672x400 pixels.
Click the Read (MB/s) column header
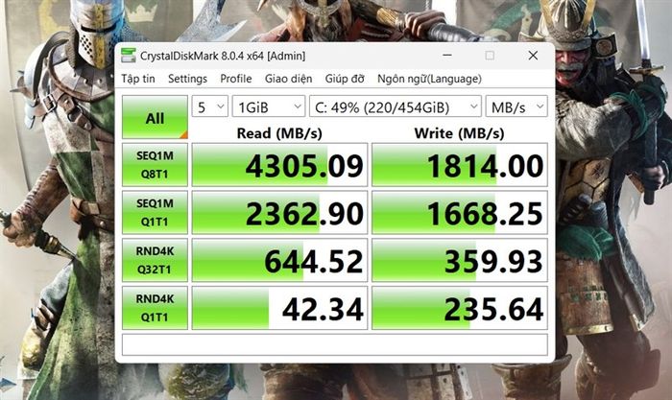pos(279,133)
